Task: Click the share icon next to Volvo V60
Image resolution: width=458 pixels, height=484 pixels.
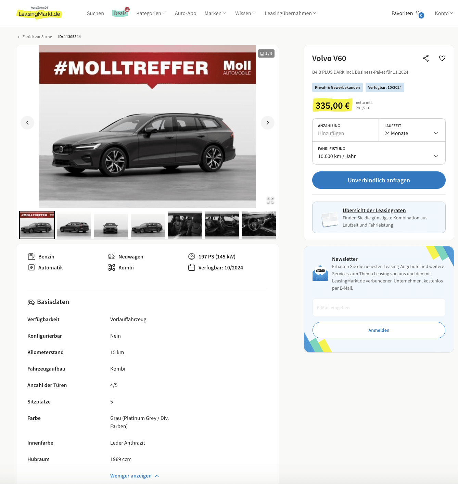Action: tap(426, 58)
